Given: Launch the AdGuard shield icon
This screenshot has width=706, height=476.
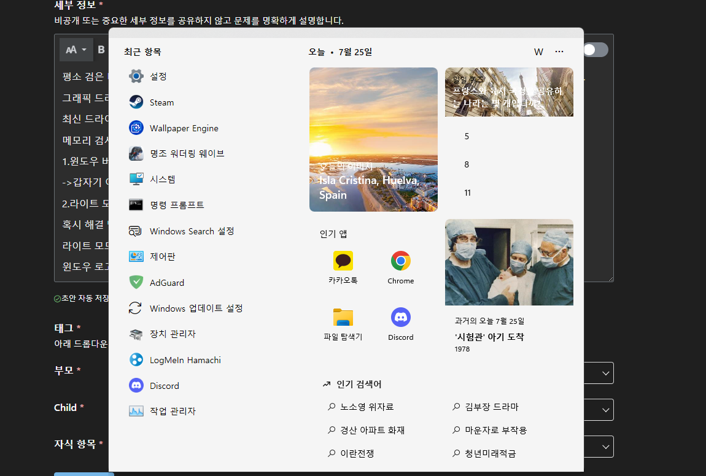Looking at the screenshot, I should [136, 282].
